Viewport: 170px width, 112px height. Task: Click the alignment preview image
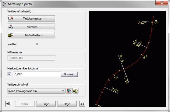[127, 59]
